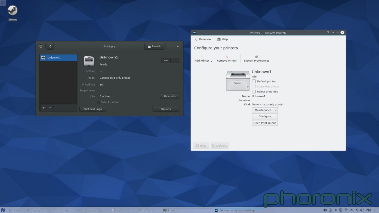This screenshot has height=213, width=379.
Task: Go back to Overview in System Settings
Action: 202,39
